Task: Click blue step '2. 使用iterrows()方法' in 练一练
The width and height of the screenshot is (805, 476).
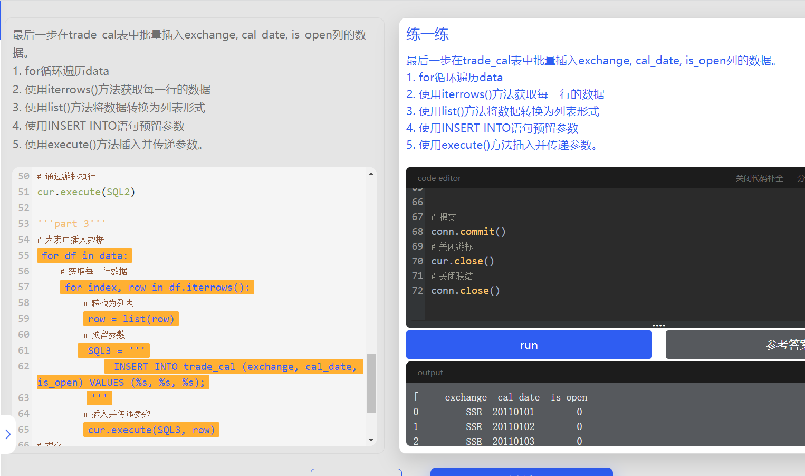Action: (505, 94)
